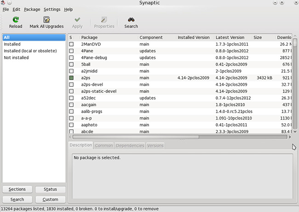Click the scroll down arrow of package list
Screen dimensions: 299x212
tap(295, 132)
